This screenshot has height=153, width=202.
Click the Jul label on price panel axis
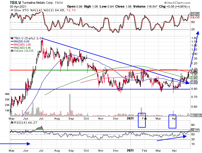coord(41,118)
